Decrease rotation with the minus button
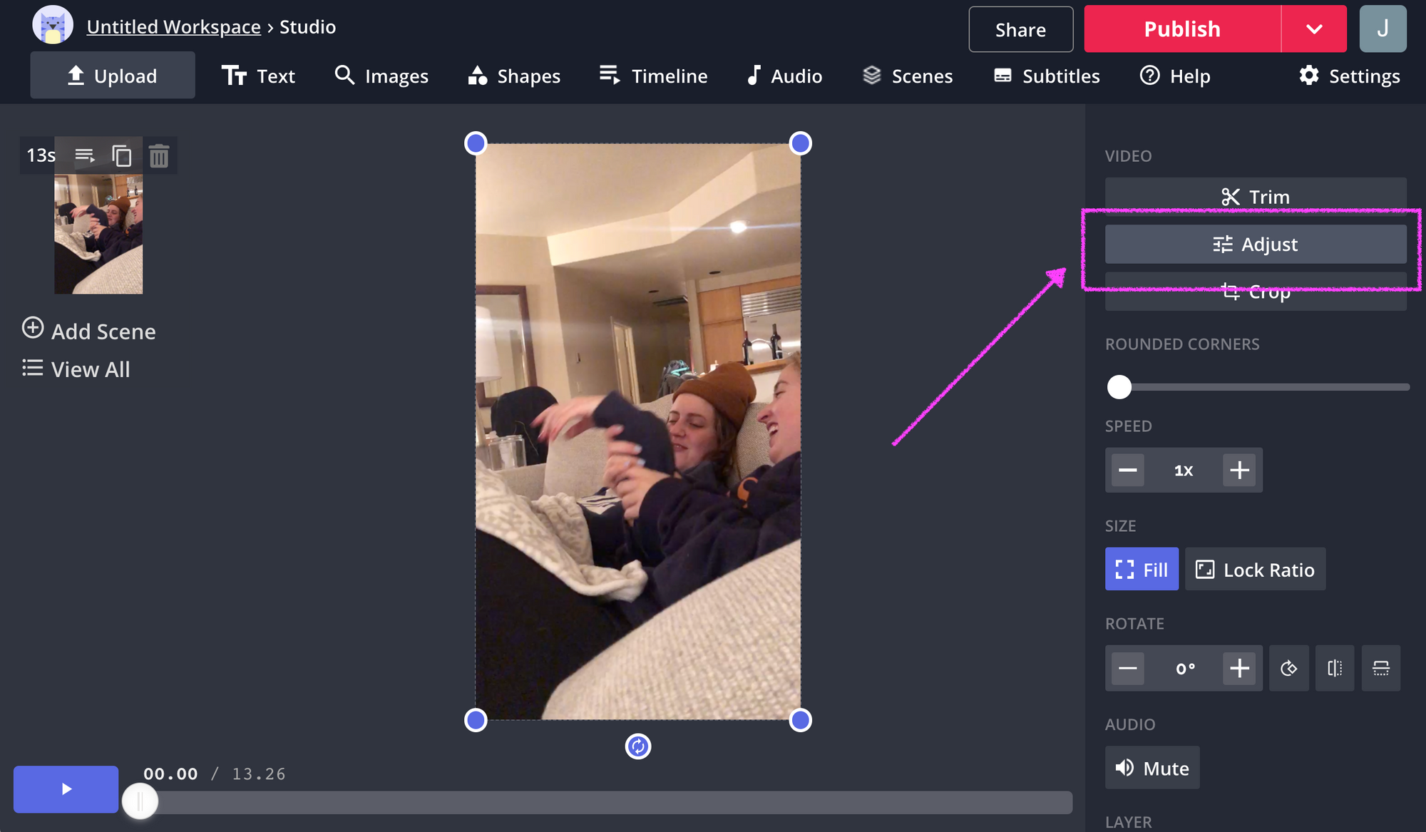Viewport: 1426px width, 832px height. pos(1128,668)
